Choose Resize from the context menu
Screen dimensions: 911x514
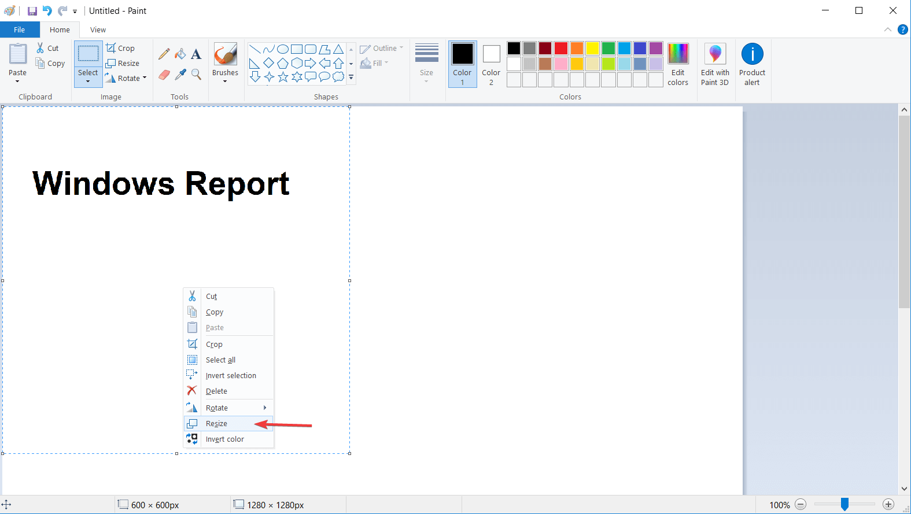pyautogui.click(x=228, y=424)
